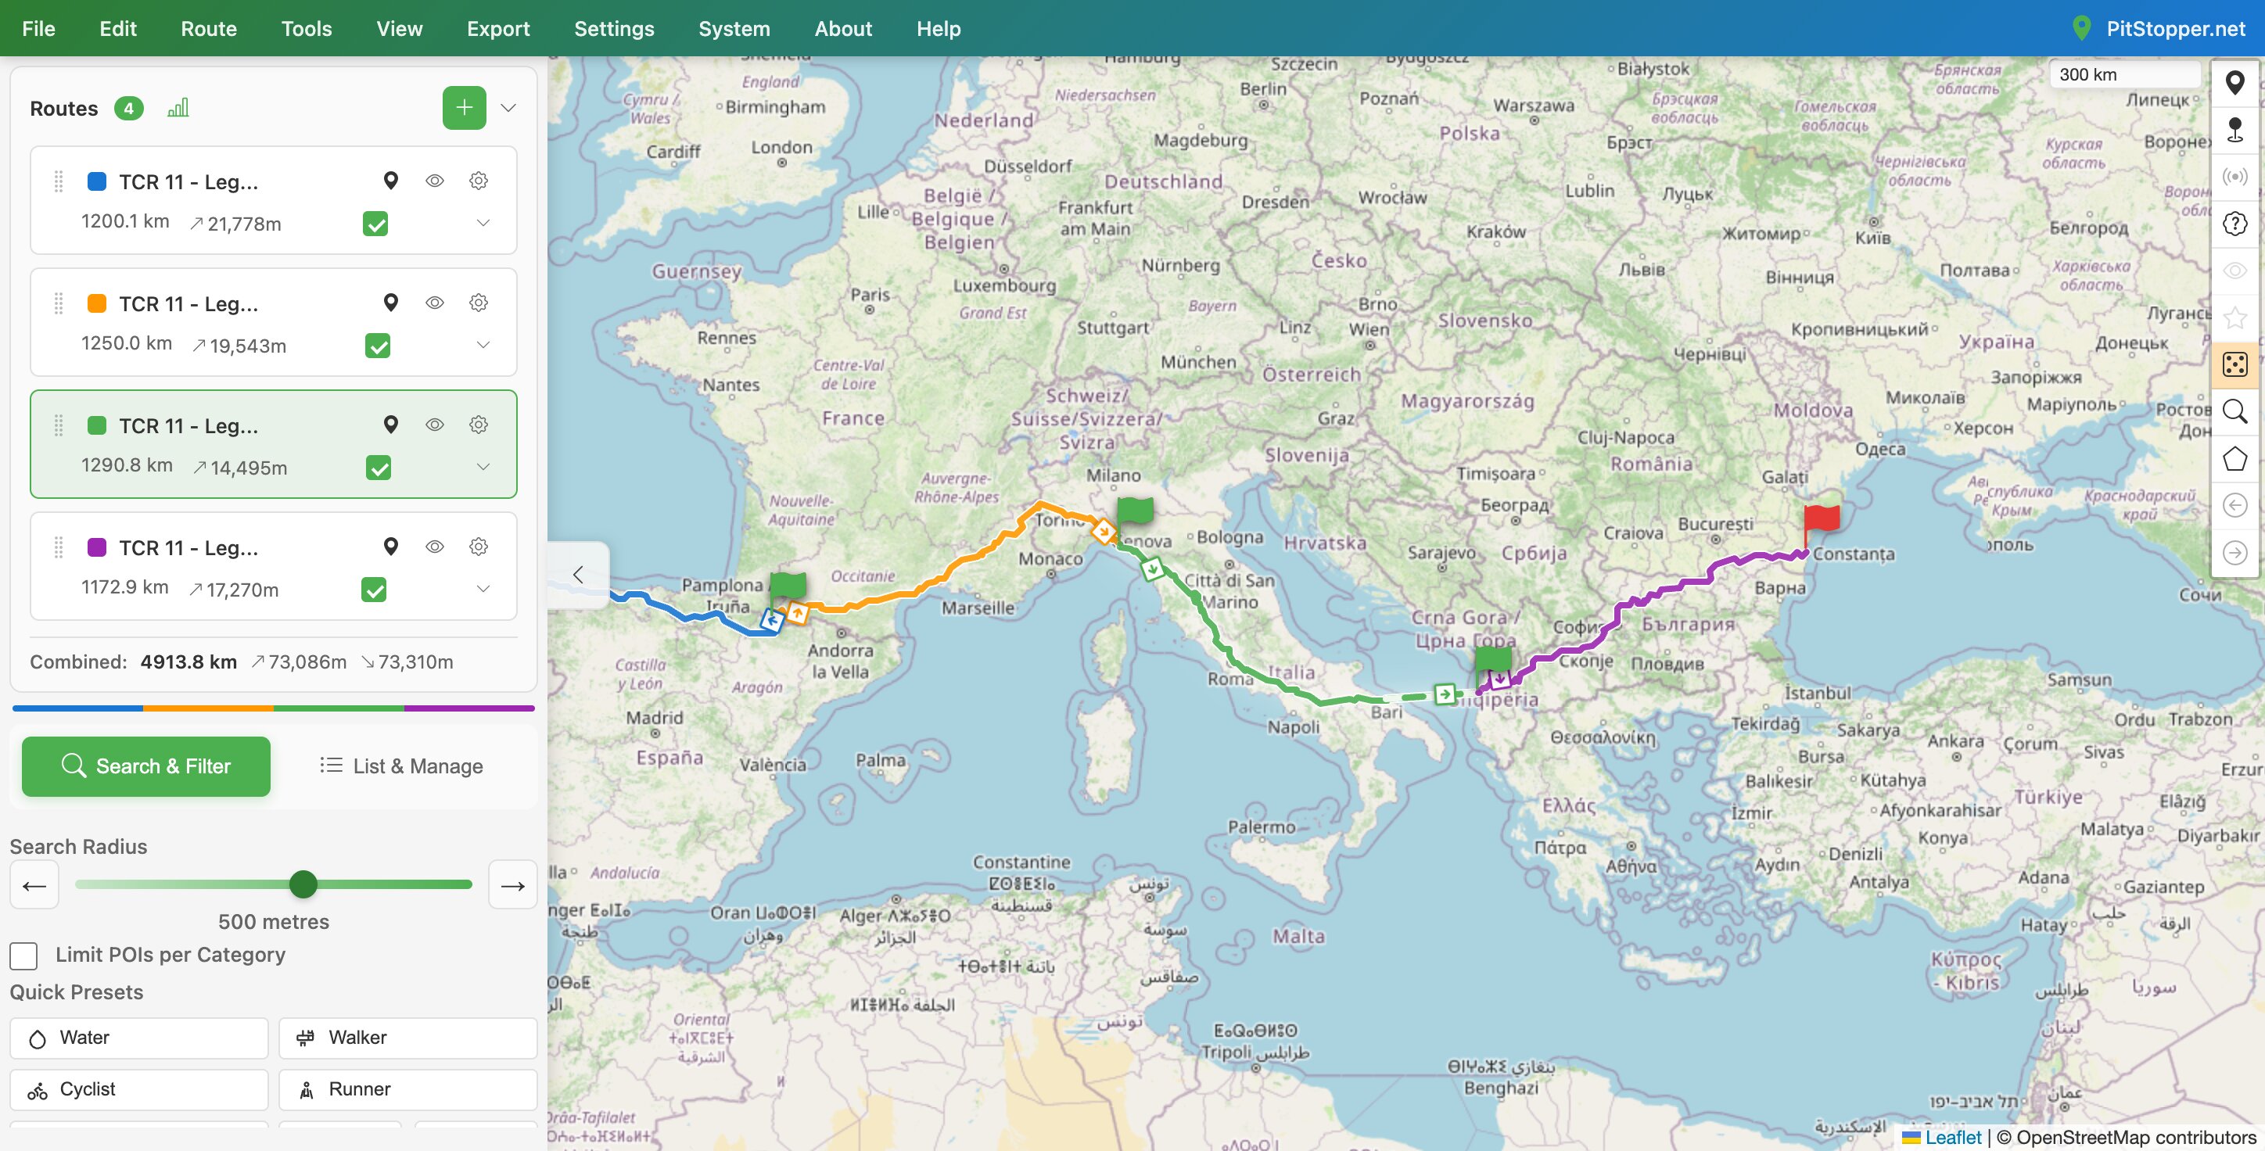Click the green TCR 11 color swatch
Screen dimensions: 2265x1151
[97, 425]
